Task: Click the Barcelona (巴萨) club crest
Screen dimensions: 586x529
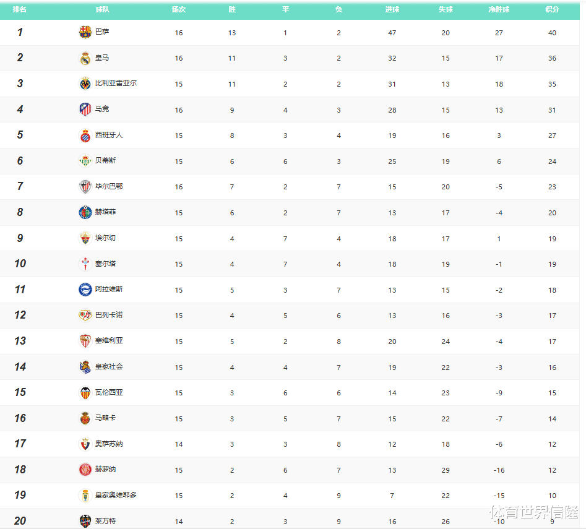Action: coord(85,32)
